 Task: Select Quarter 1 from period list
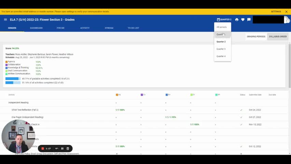[x=221, y=35]
